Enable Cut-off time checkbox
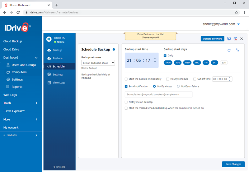Viewport: 249px width, 172px height. pos(195,79)
